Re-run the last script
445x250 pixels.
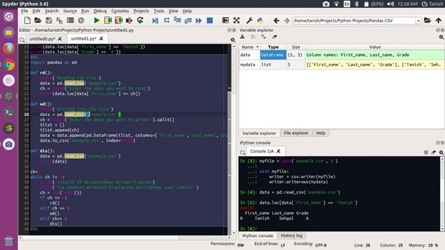click(x=140, y=20)
